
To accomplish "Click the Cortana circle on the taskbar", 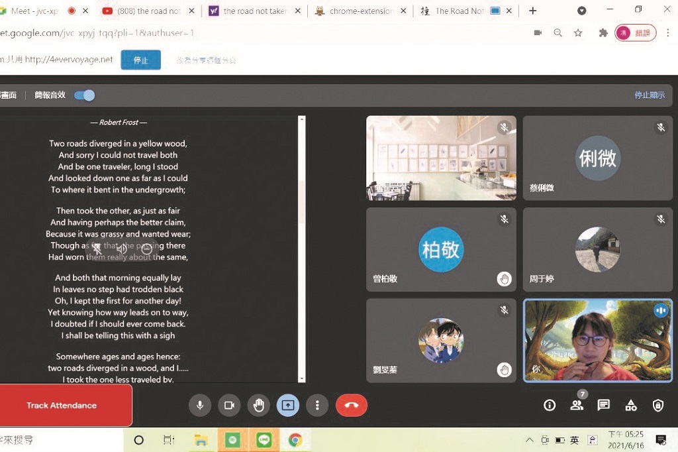I will 139,440.
